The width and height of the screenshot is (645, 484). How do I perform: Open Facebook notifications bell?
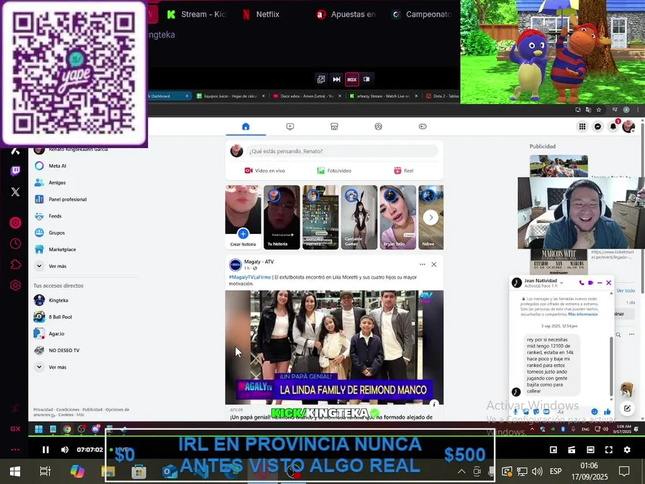613,126
